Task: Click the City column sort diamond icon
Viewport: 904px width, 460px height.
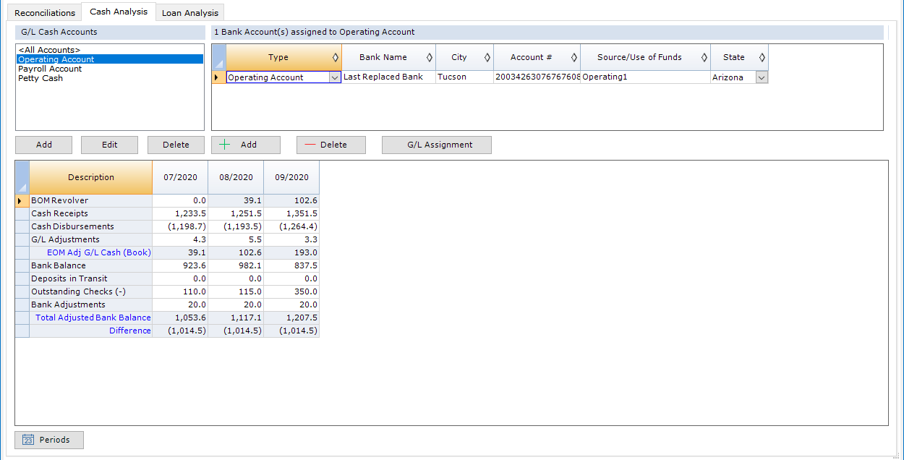Action: pyautogui.click(x=487, y=57)
